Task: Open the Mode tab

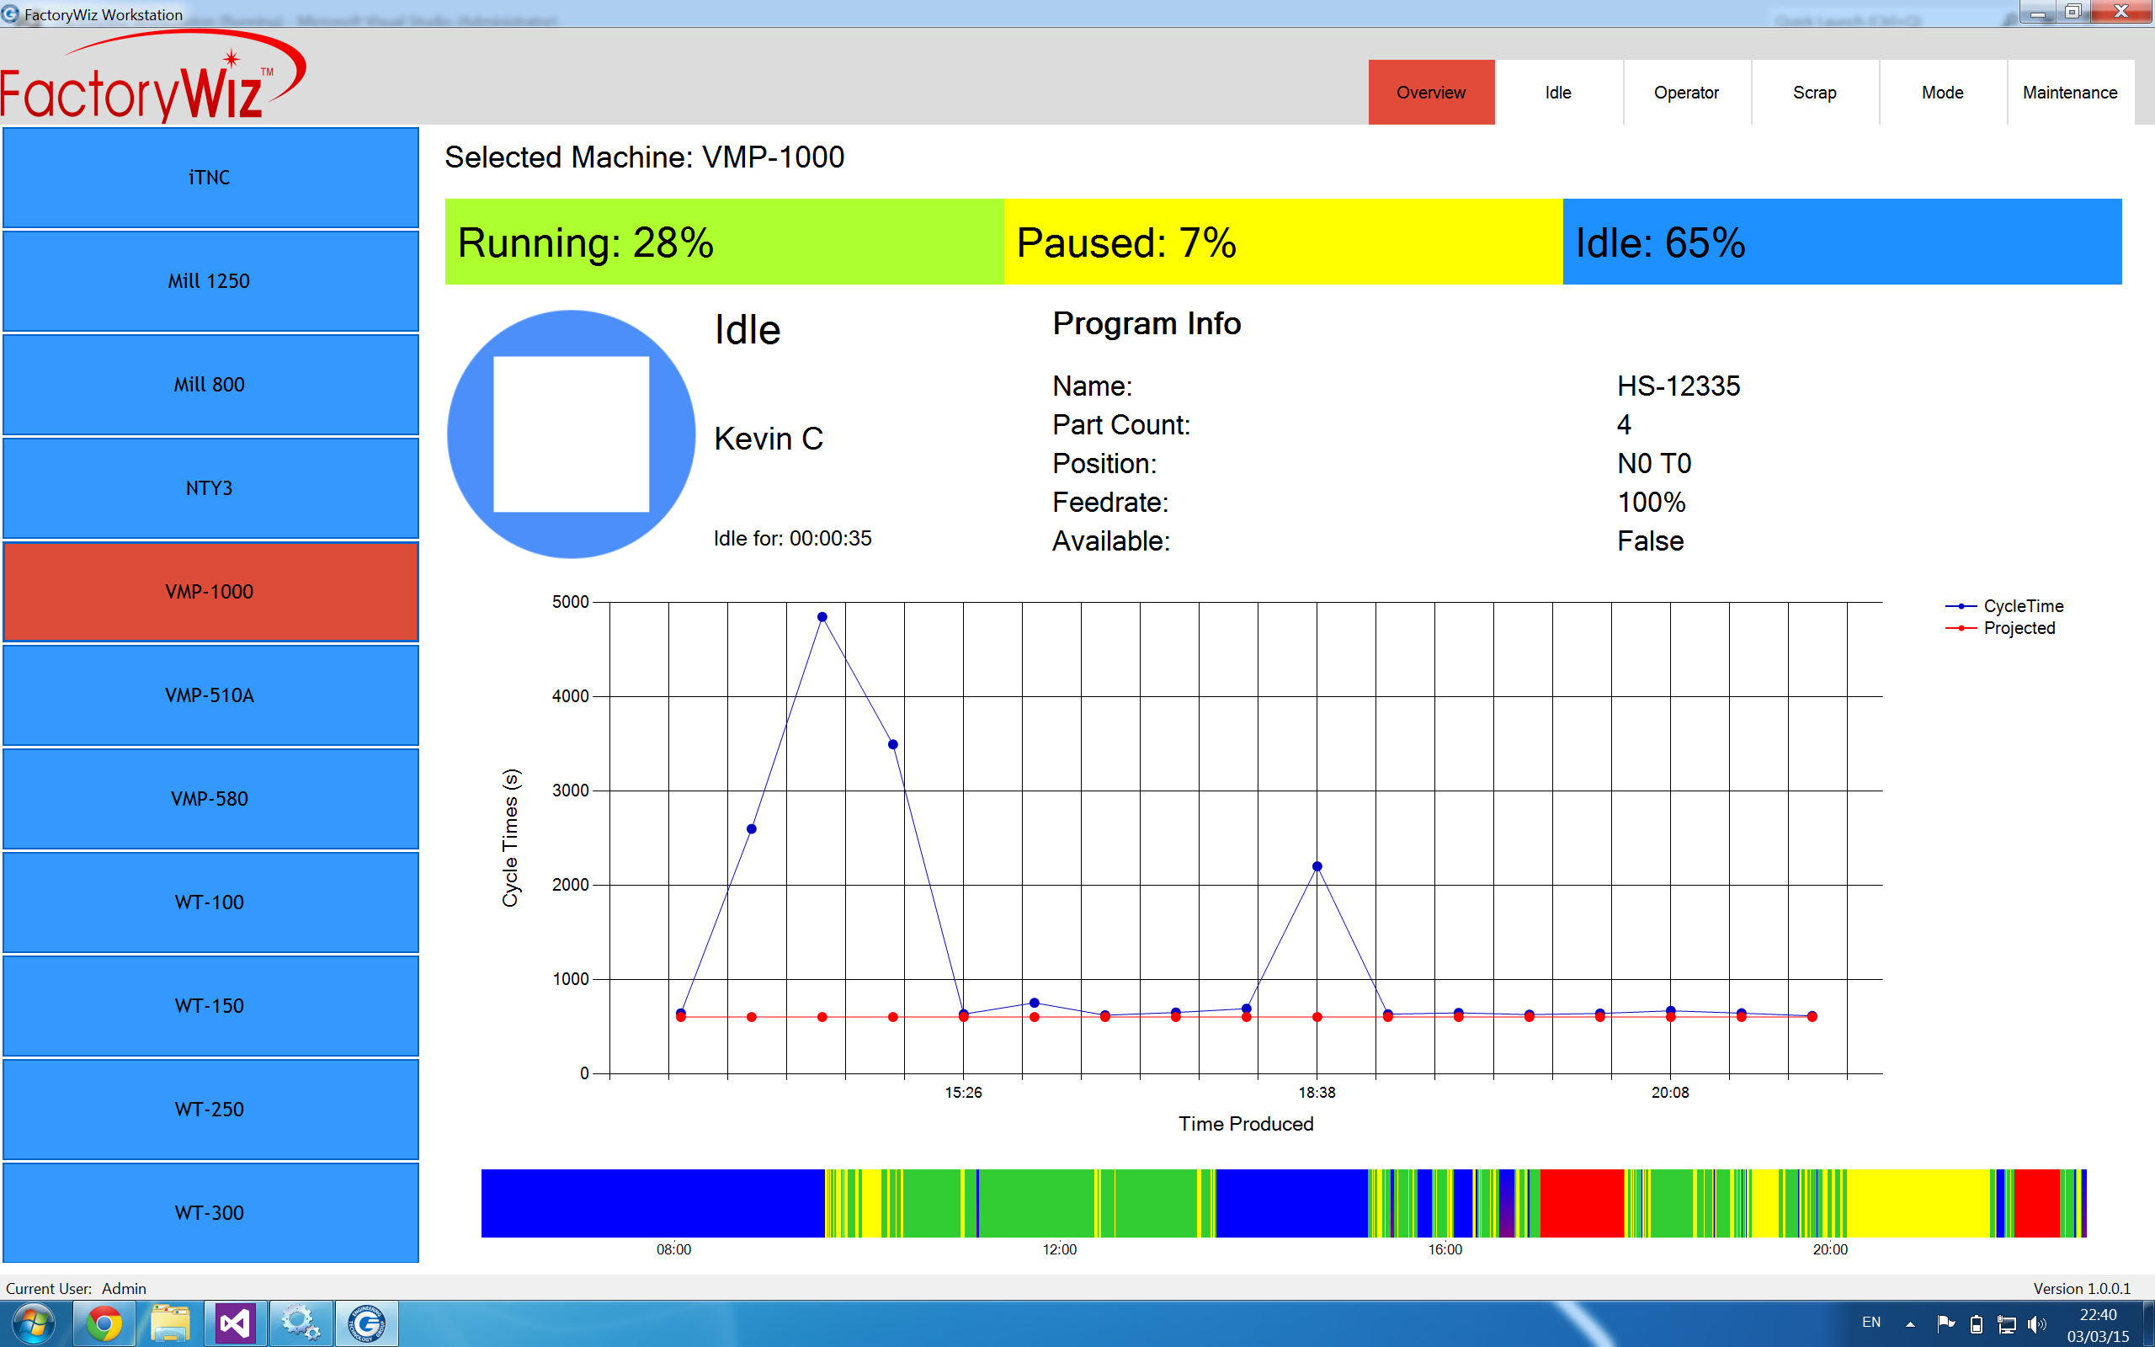Action: pos(1942,92)
